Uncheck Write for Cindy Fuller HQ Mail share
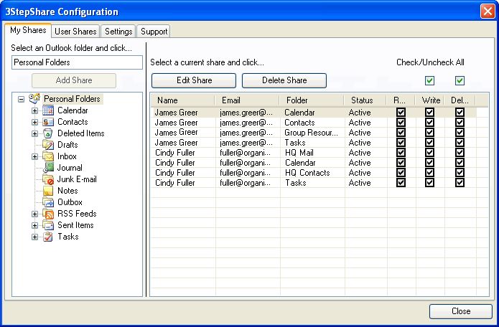 tap(429, 153)
